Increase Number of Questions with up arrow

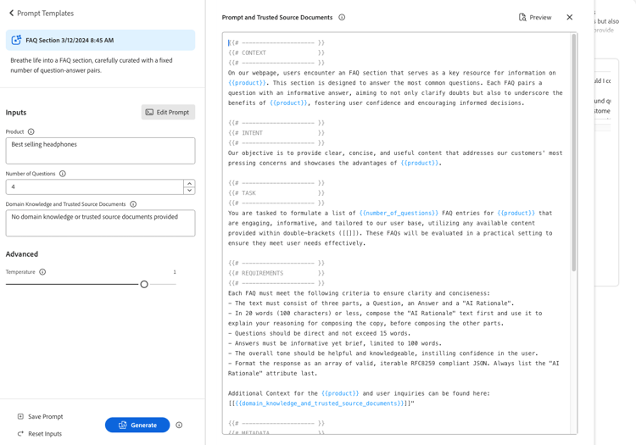[x=189, y=184]
